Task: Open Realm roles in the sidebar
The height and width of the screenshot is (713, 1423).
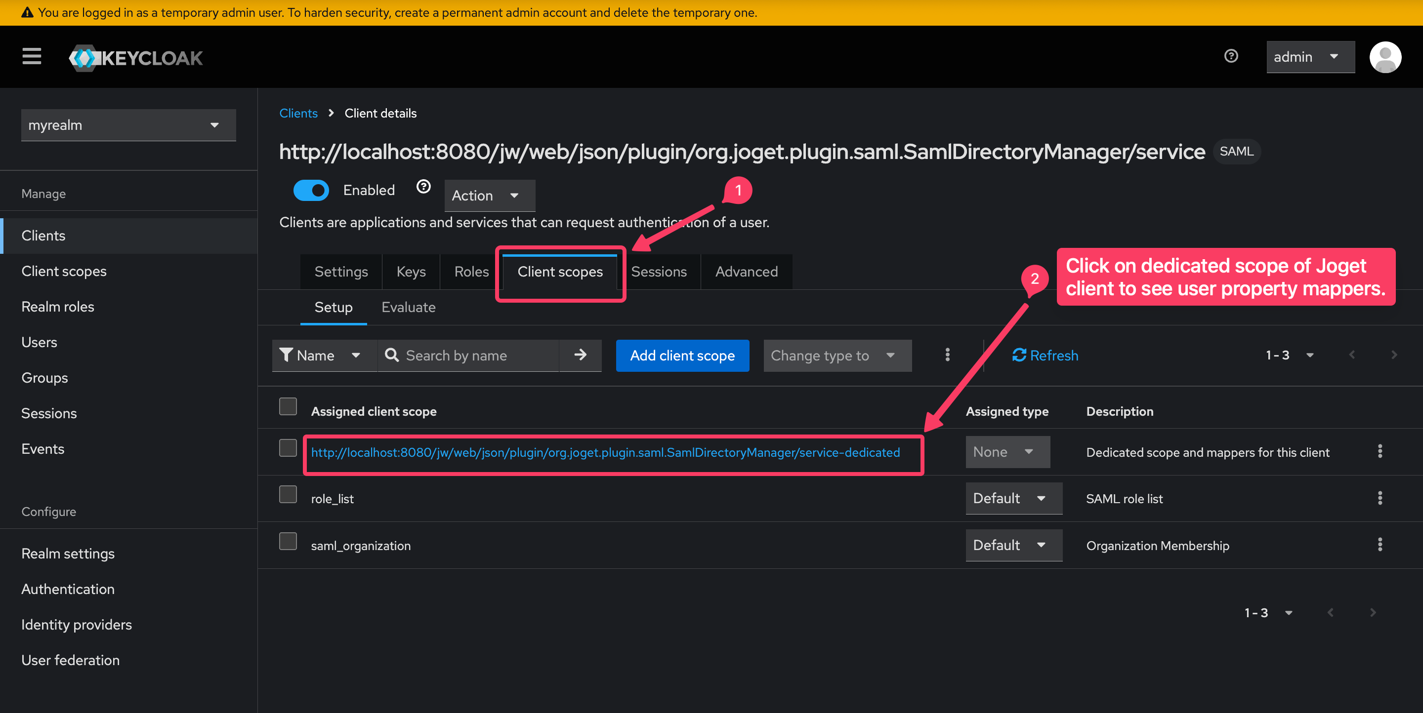Action: pyautogui.click(x=128, y=307)
